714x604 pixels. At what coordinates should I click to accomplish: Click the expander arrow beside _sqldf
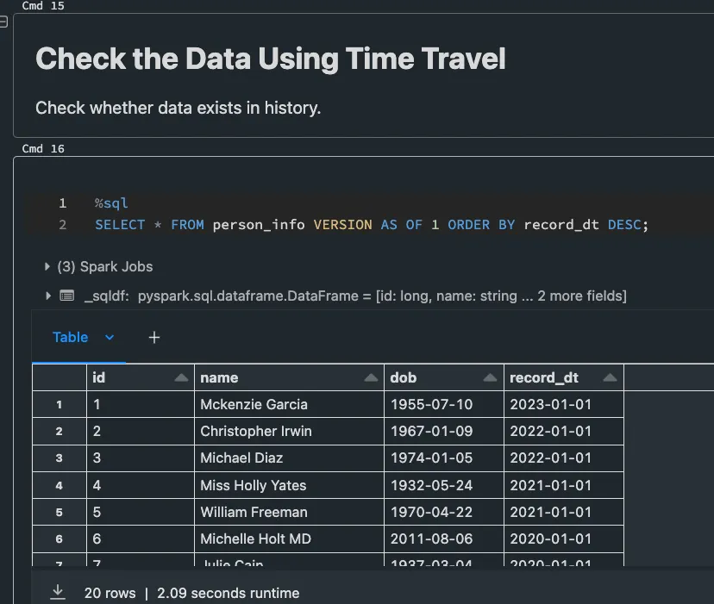(x=49, y=295)
